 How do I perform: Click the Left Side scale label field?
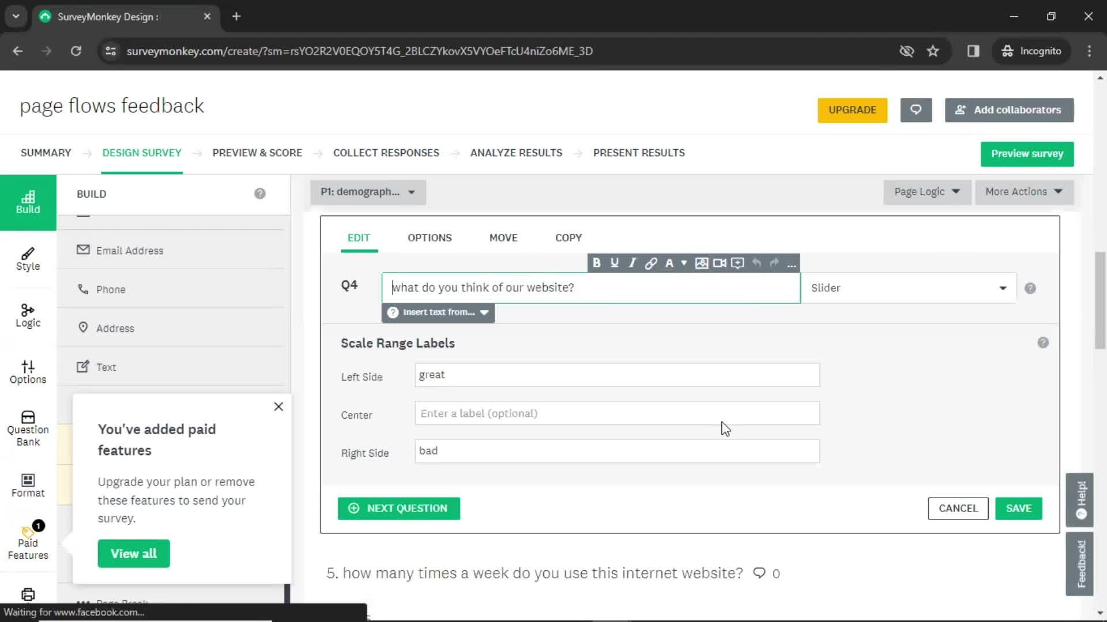(x=616, y=374)
